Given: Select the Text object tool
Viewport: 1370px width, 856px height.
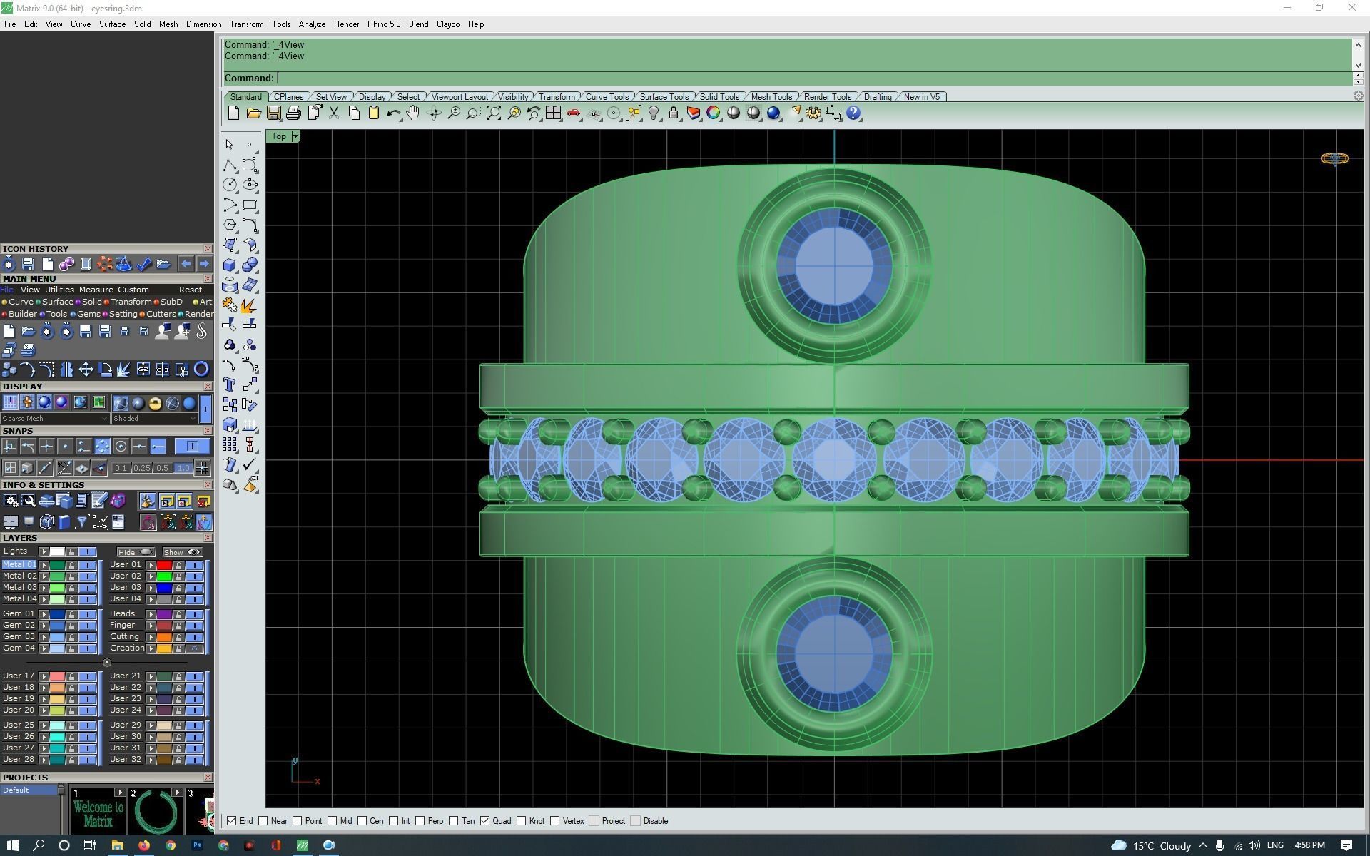Looking at the screenshot, I should coord(230,385).
